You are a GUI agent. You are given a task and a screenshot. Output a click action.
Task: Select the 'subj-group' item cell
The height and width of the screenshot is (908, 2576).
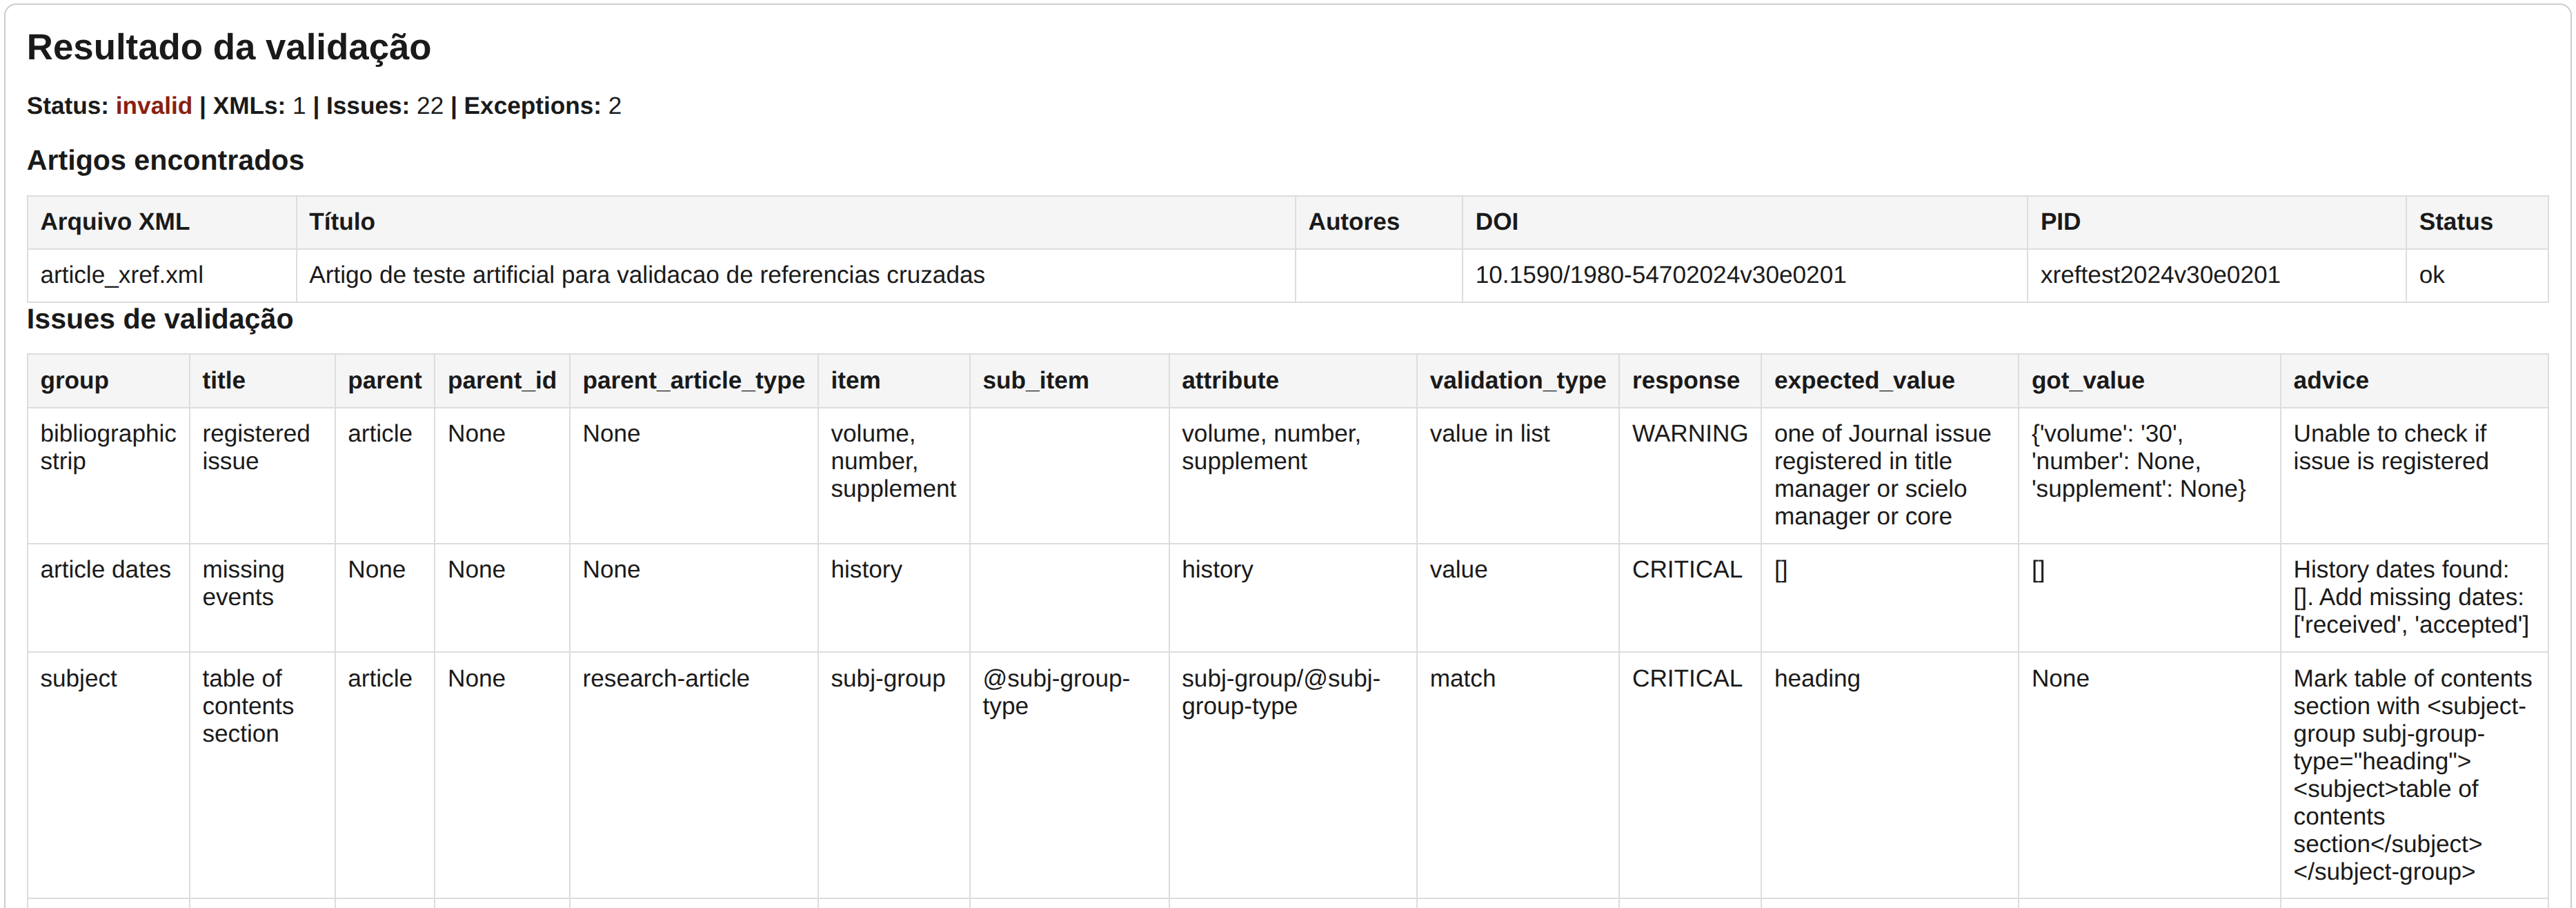(893, 775)
